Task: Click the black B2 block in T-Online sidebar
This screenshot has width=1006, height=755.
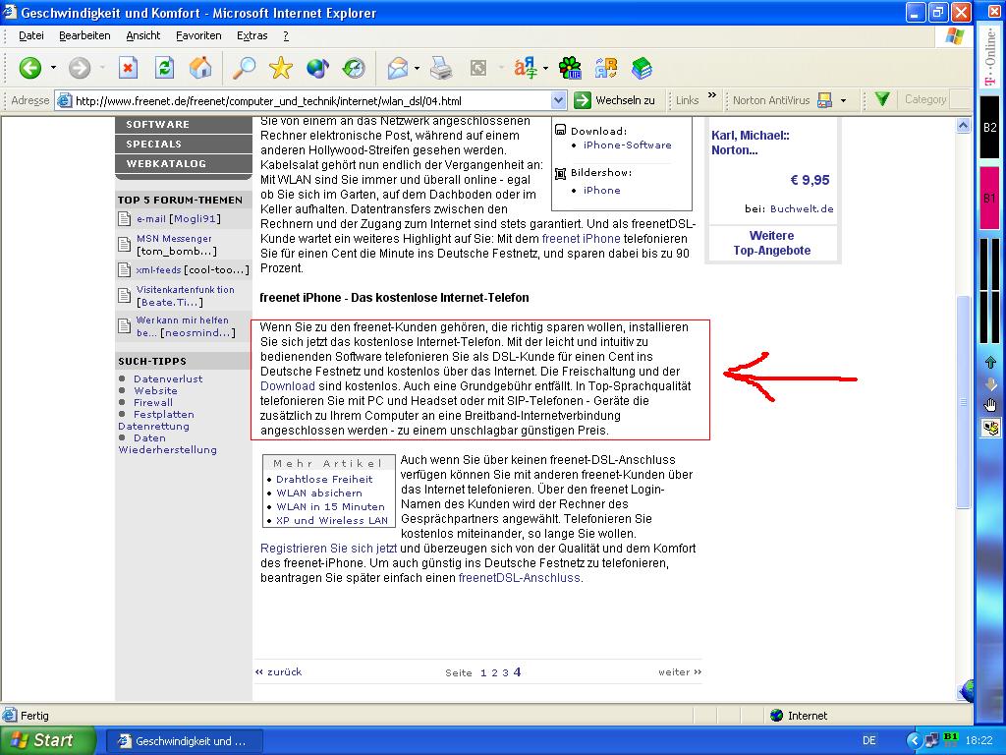Action: pyautogui.click(x=989, y=127)
